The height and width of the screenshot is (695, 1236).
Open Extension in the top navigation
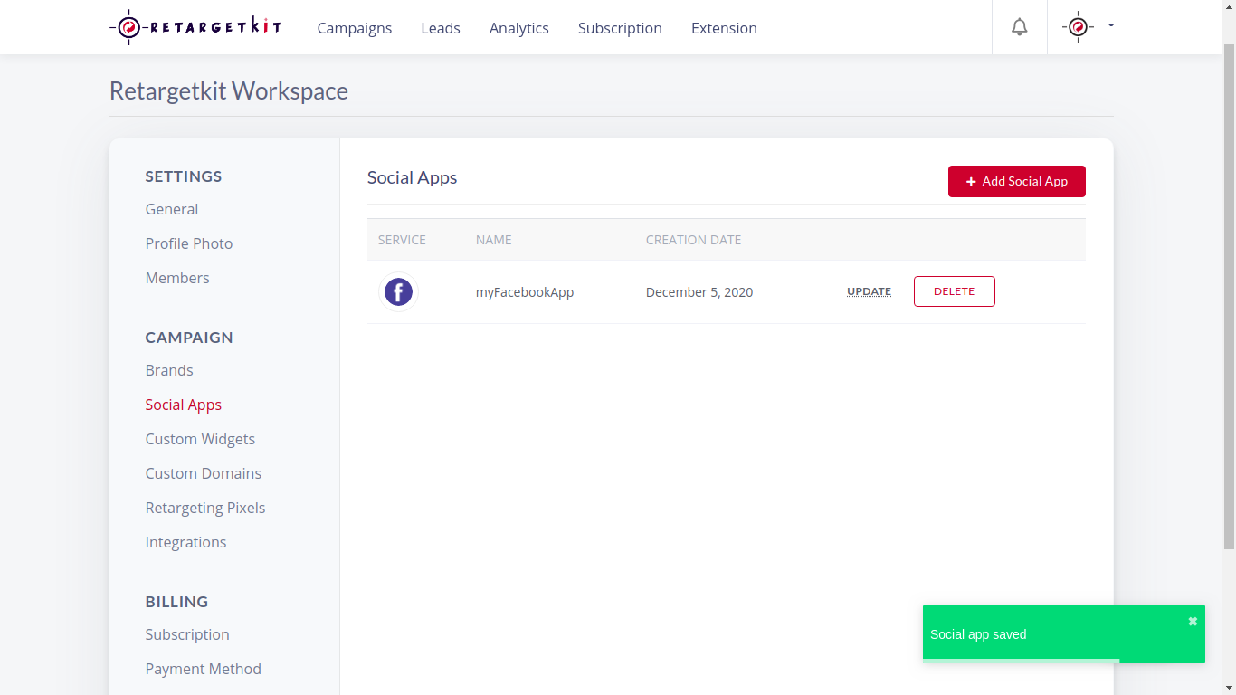coord(724,28)
